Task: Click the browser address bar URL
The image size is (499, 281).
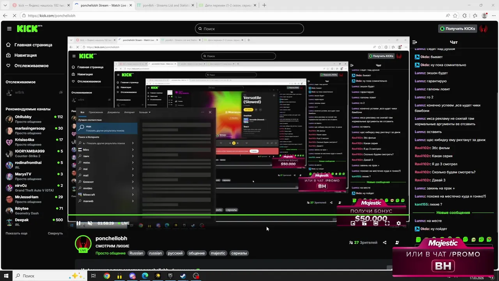Action: tap(51, 16)
